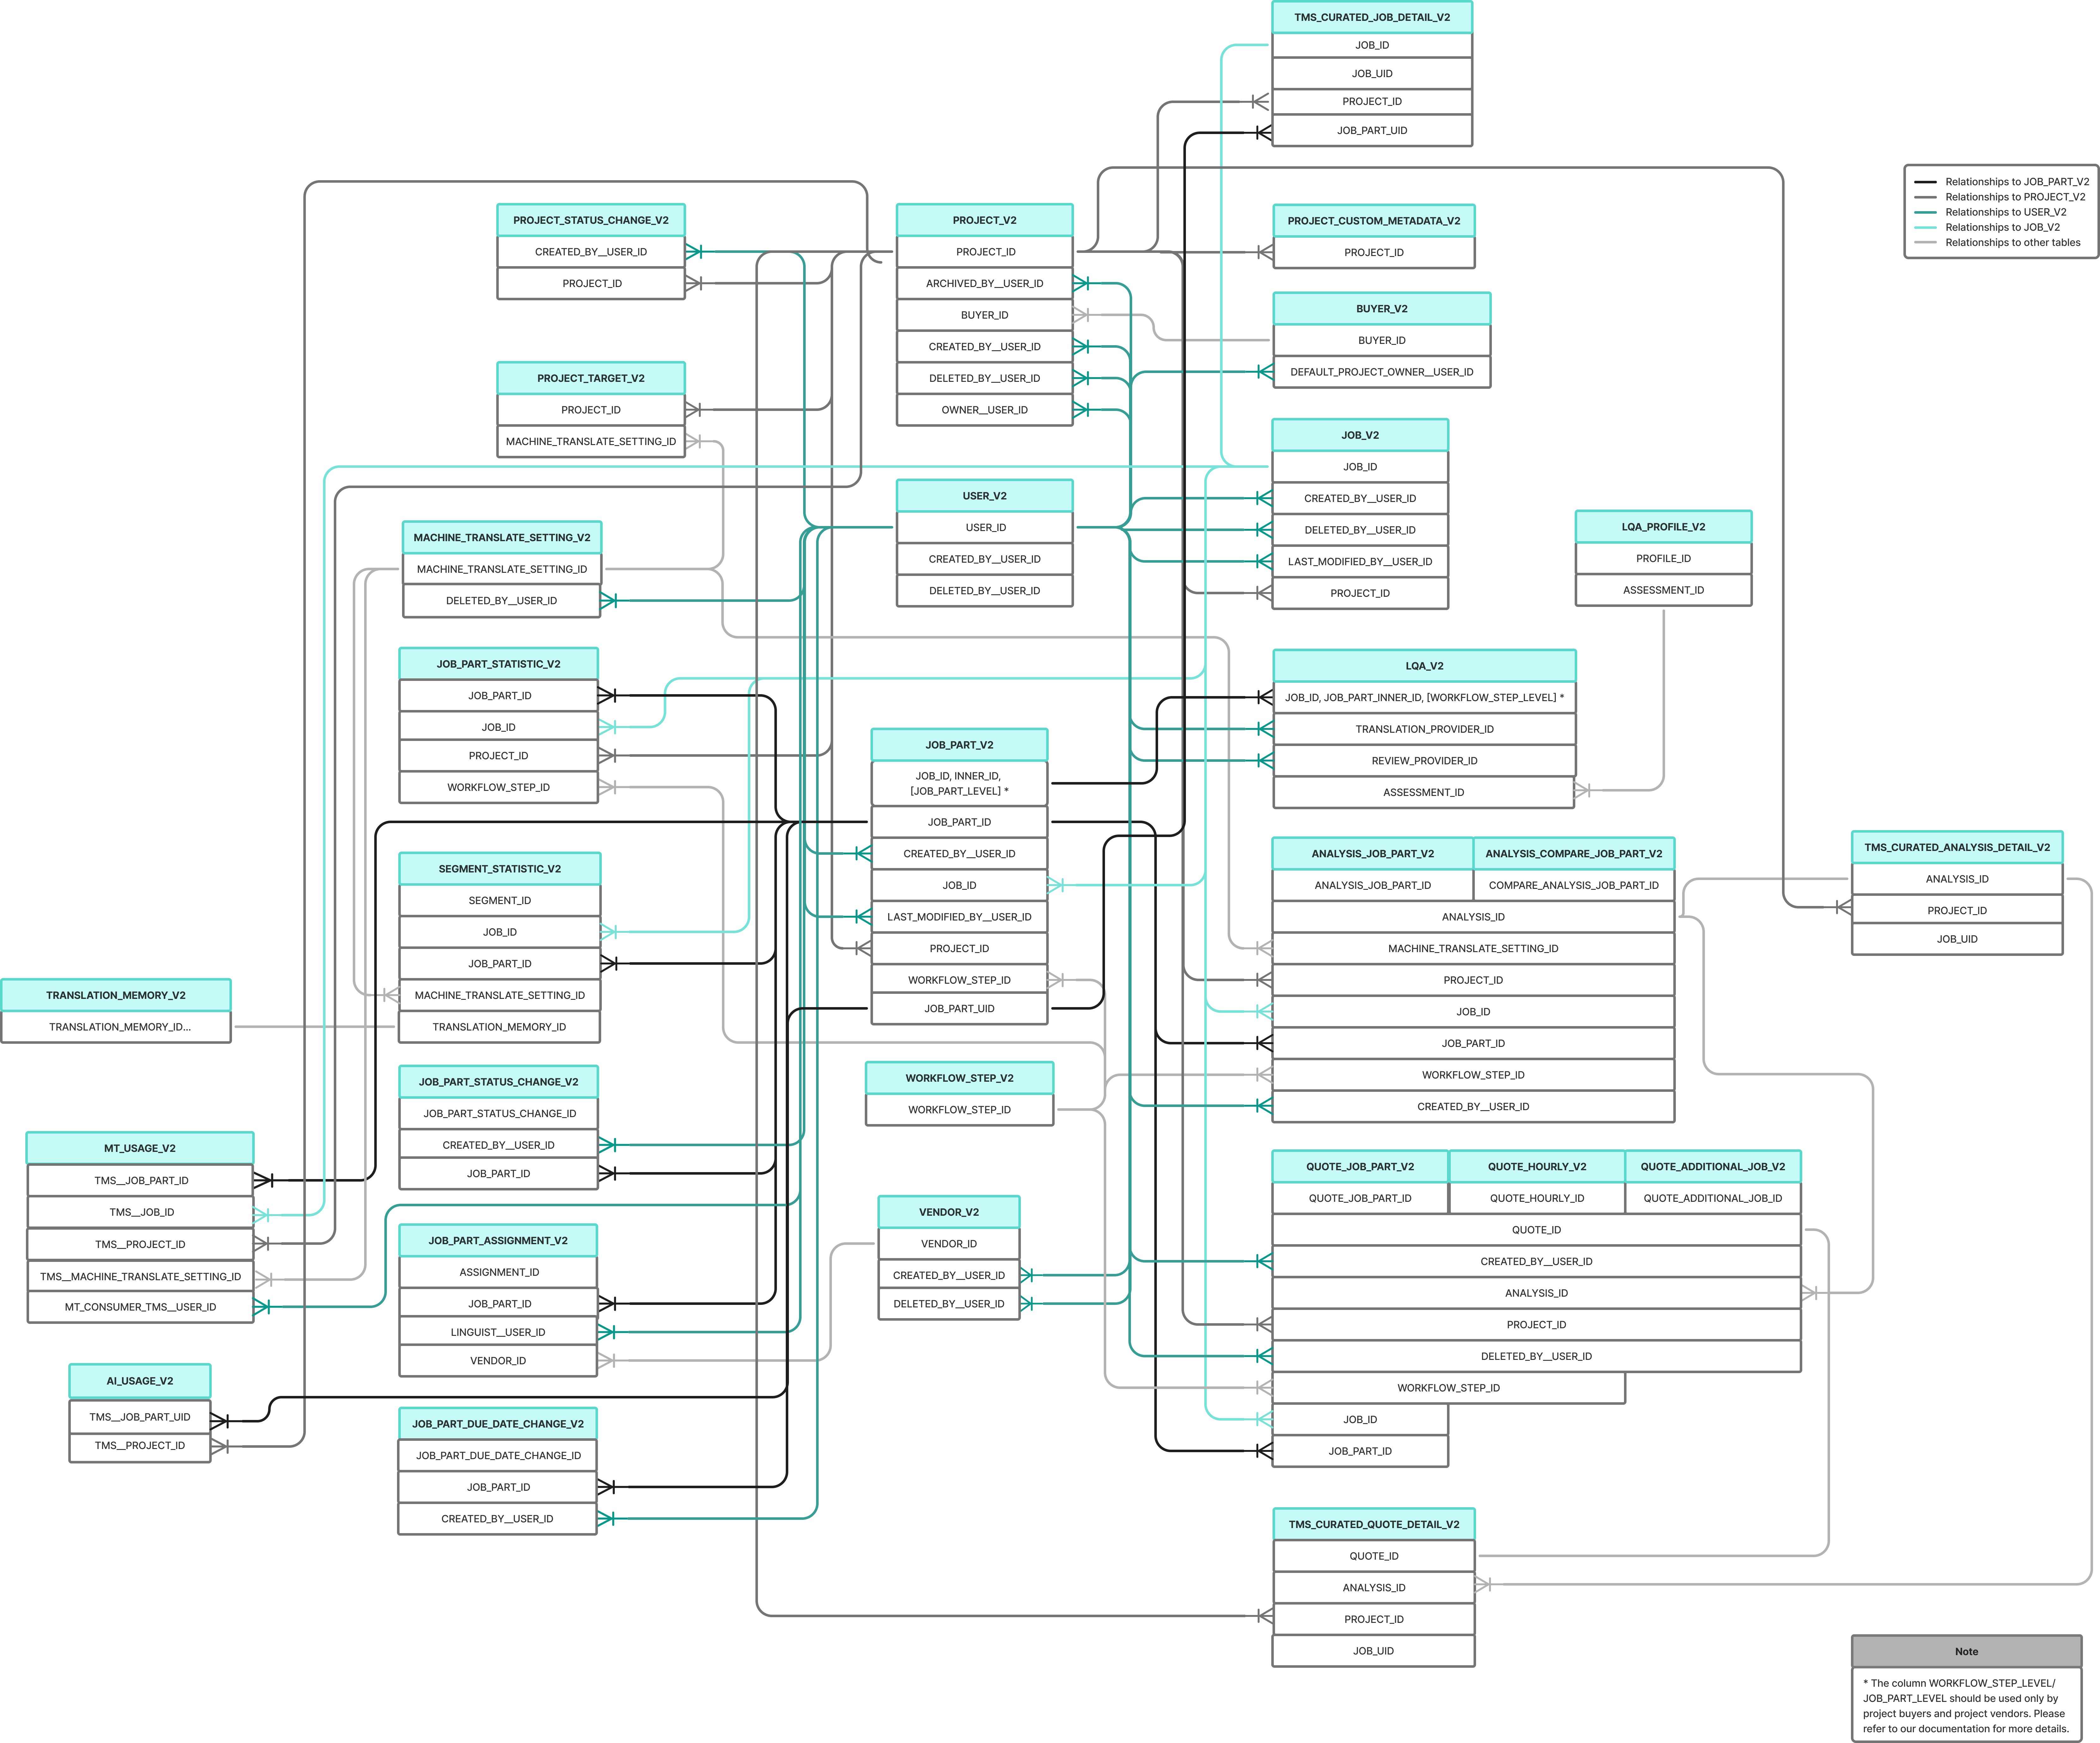Viewport: 2100px width, 1743px height.
Task: Click the JOB_V2 table header
Action: pyautogui.click(x=1360, y=435)
